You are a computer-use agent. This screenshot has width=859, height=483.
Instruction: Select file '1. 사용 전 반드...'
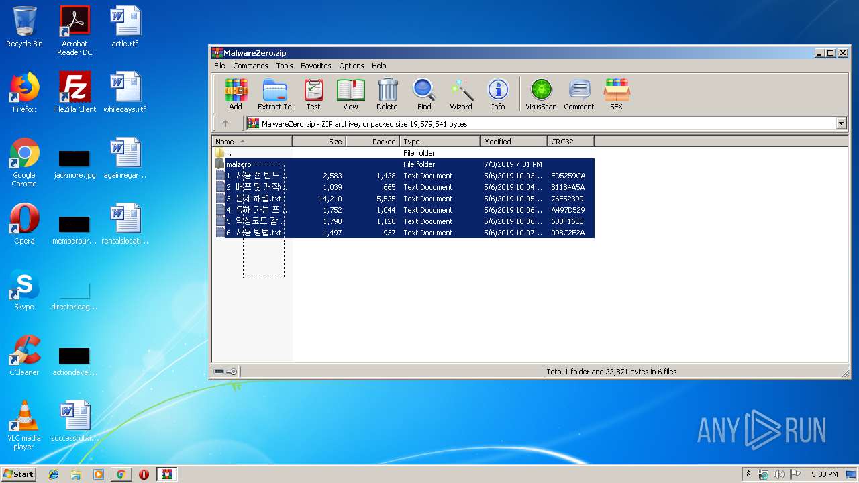[403, 176]
